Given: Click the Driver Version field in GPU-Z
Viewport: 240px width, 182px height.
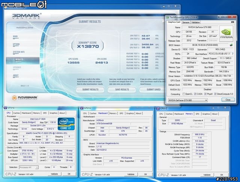Looking at the screenshot, I should (207, 76).
